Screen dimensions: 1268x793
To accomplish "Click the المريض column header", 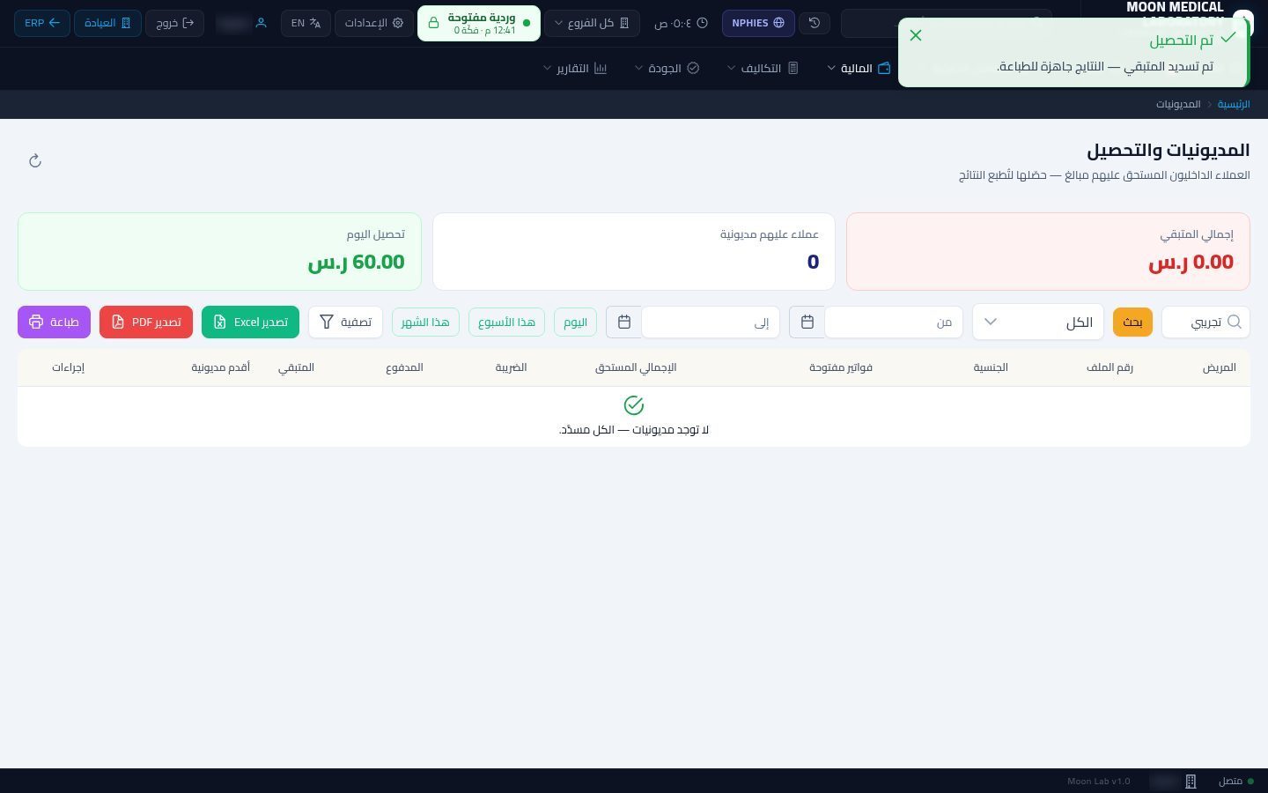I will click(x=1220, y=367).
